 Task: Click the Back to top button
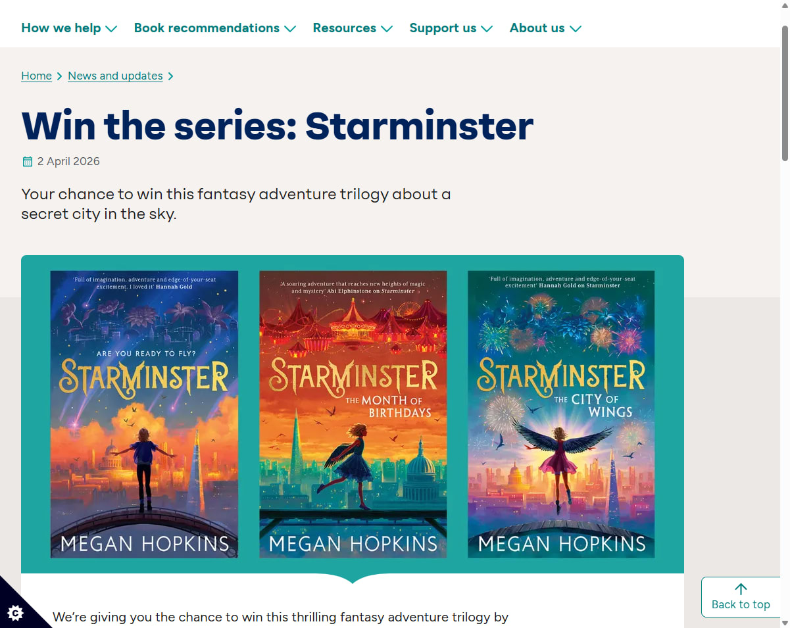tap(741, 597)
